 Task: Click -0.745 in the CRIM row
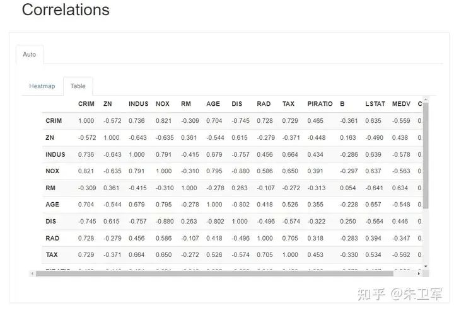241,121
